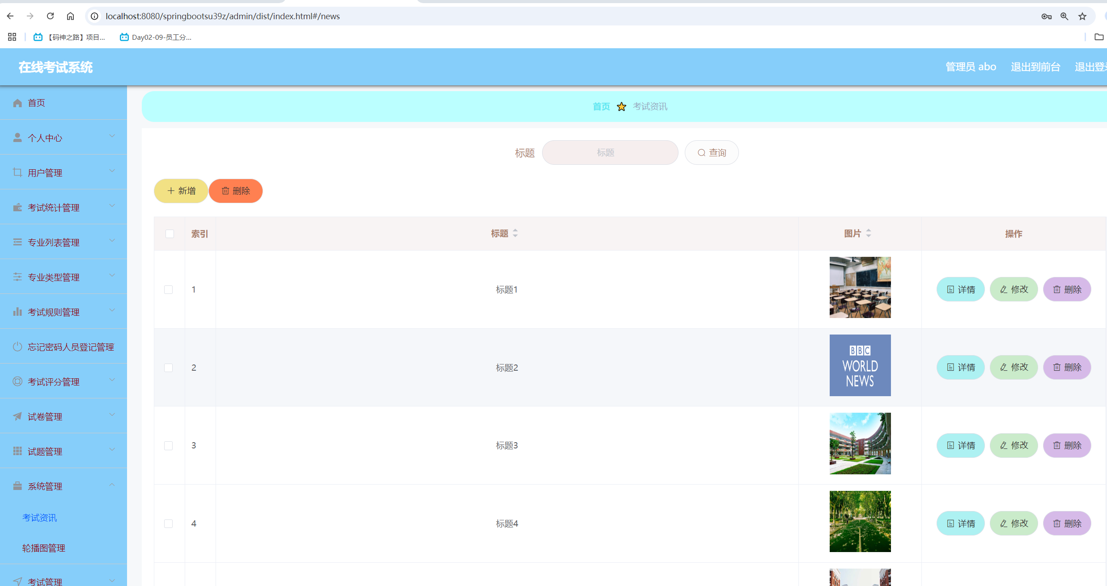Open the 轮播图管理 submenu item
This screenshot has width=1107, height=586.
(x=44, y=548)
